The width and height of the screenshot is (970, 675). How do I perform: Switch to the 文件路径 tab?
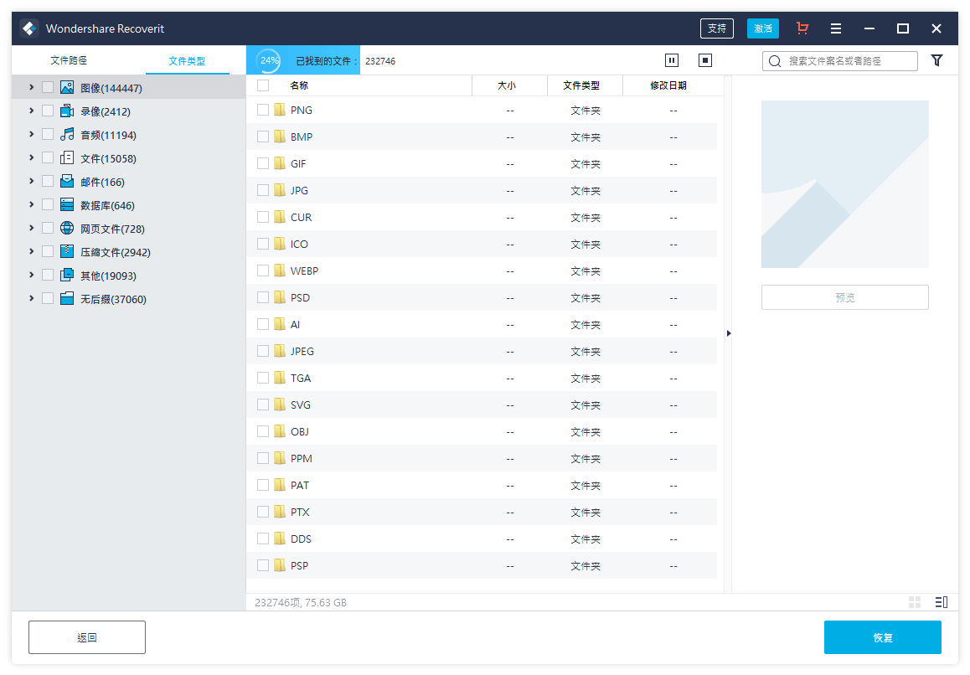(69, 60)
